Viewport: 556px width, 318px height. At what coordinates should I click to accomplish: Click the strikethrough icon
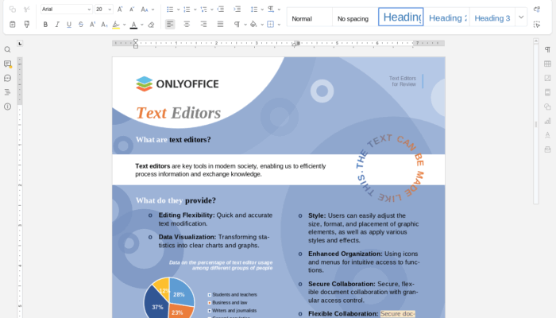coord(81,25)
